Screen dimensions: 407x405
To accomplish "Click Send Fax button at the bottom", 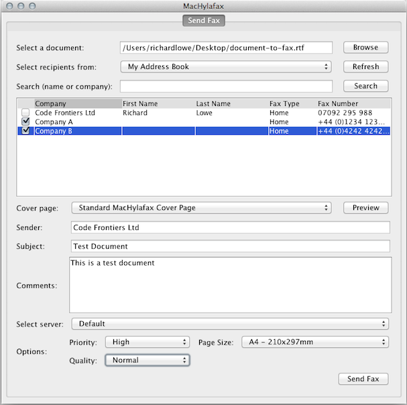I will [363, 379].
